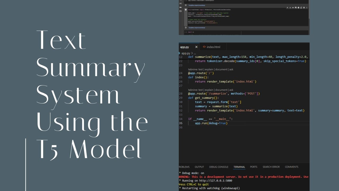Add comment to Colab cell icon
The width and height of the screenshot is (339, 191).
(296, 8)
